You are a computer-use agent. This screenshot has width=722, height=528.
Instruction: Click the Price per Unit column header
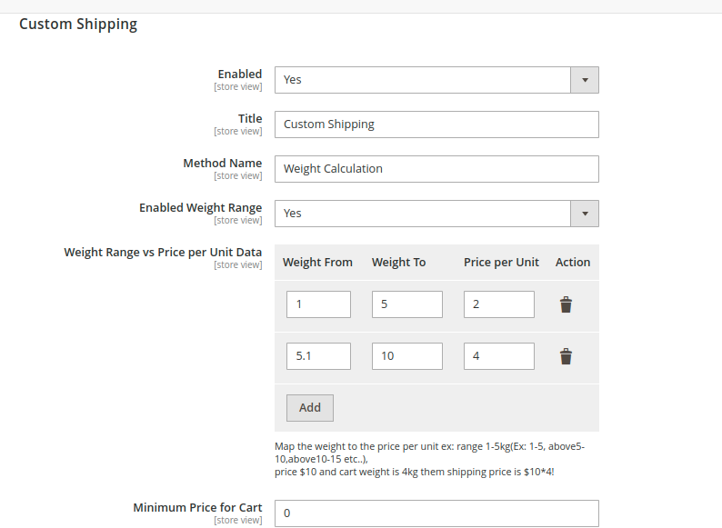pos(501,263)
